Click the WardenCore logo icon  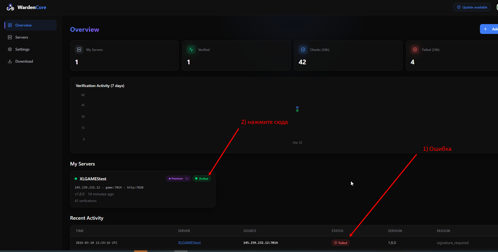click(x=10, y=7)
